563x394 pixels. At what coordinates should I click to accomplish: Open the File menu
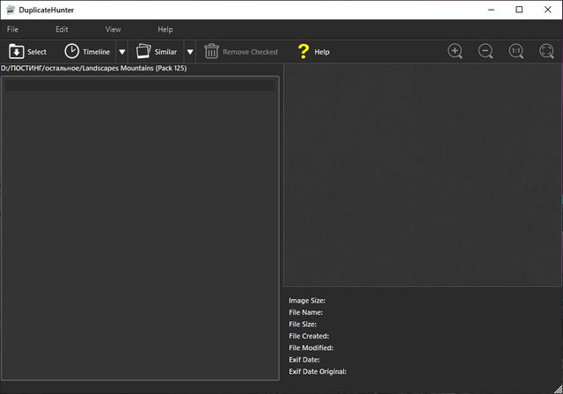(x=12, y=29)
